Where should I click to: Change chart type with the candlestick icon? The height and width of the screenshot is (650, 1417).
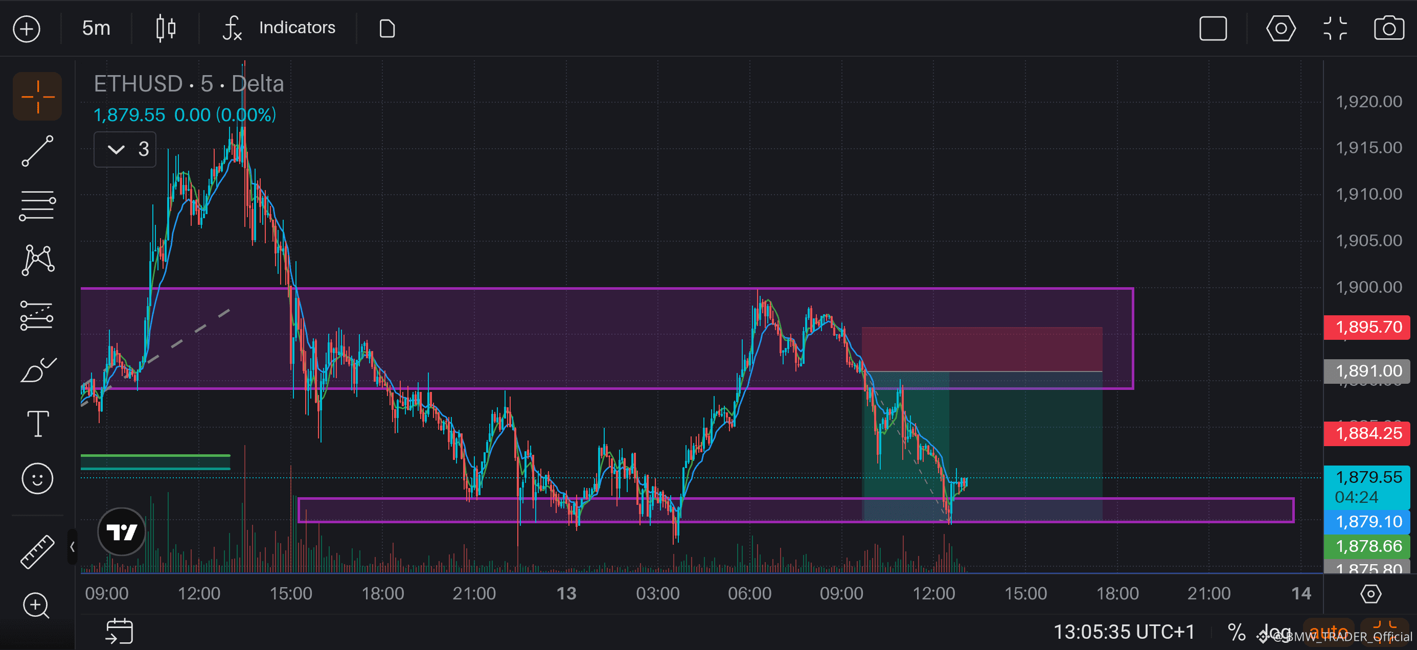[x=166, y=29]
